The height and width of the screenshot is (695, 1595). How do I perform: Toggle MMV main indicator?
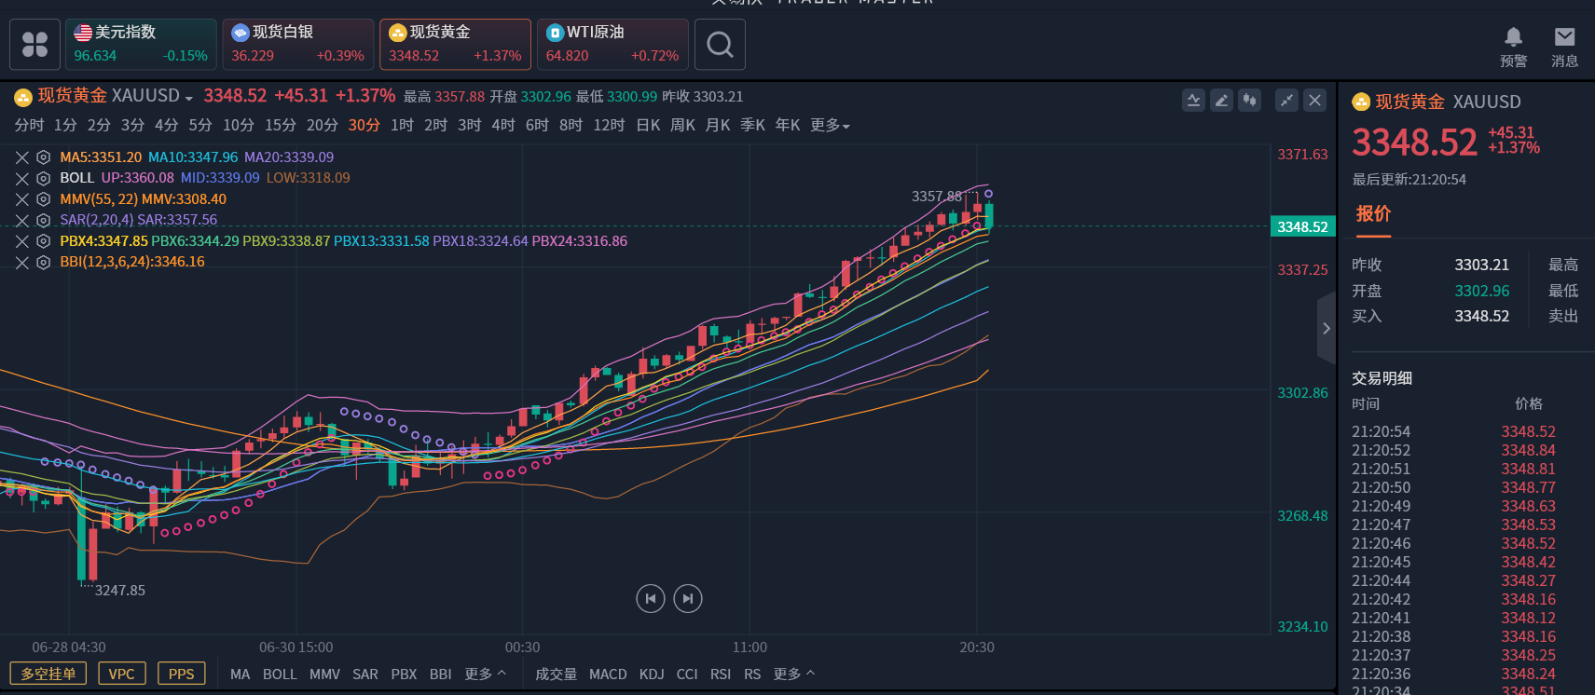point(324,674)
